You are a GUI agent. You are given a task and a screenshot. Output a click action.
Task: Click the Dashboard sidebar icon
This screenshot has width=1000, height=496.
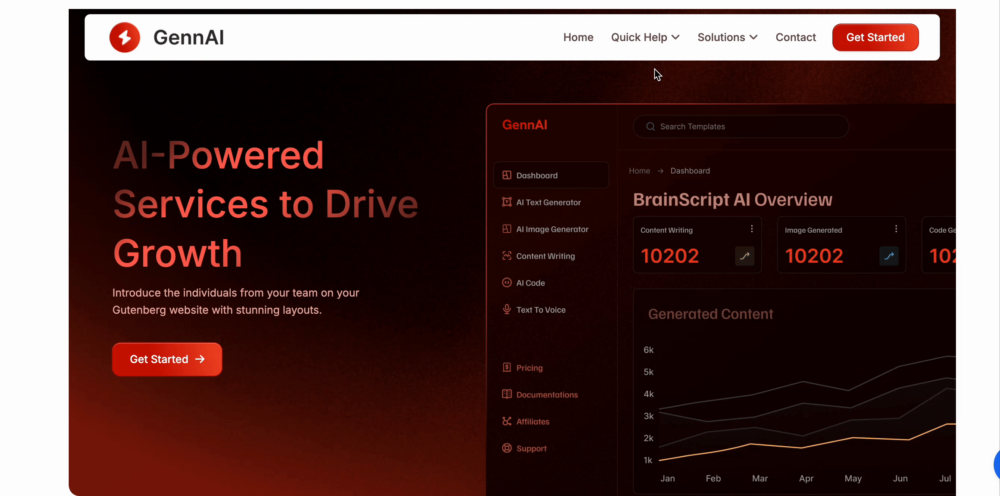(x=507, y=175)
